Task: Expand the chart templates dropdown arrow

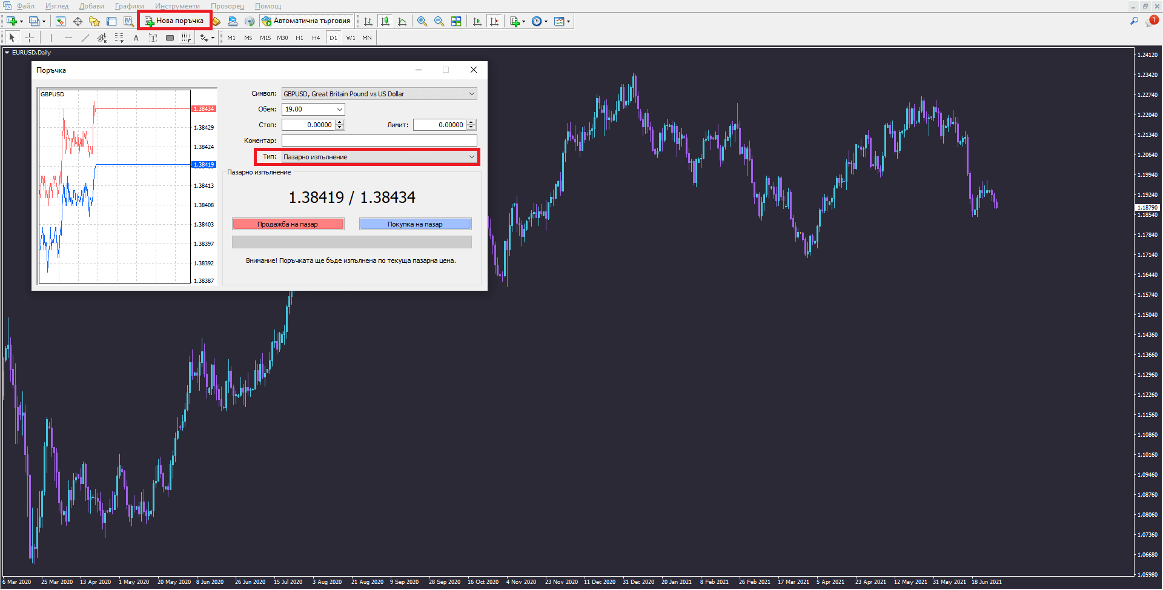Action: point(568,22)
